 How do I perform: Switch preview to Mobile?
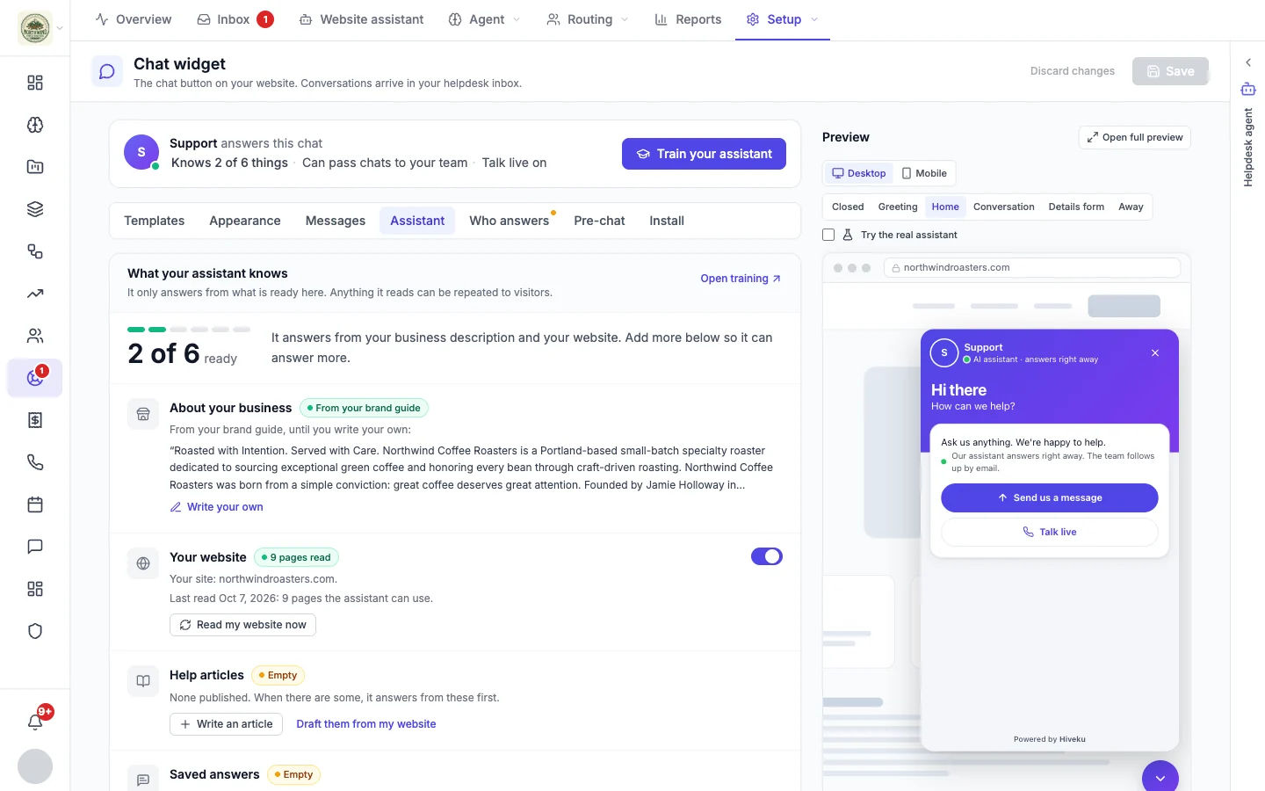click(x=924, y=173)
